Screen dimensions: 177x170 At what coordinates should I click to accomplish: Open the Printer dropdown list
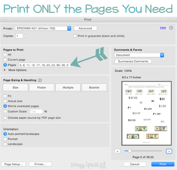(x=43, y=28)
